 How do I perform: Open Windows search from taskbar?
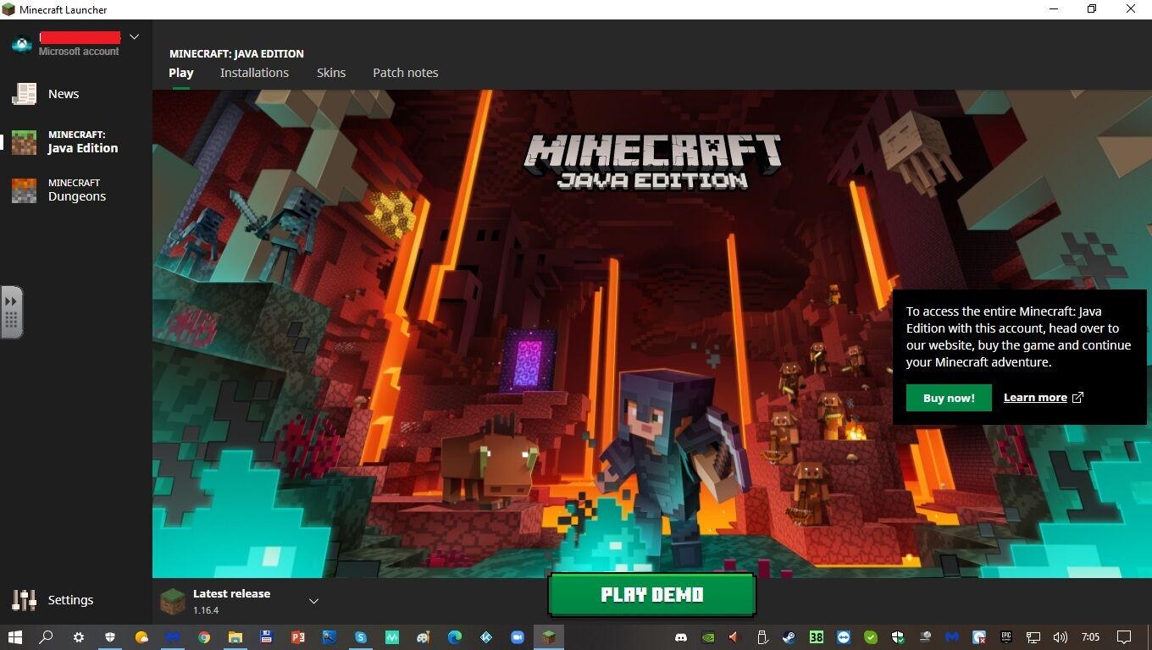pyautogui.click(x=47, y=637)
